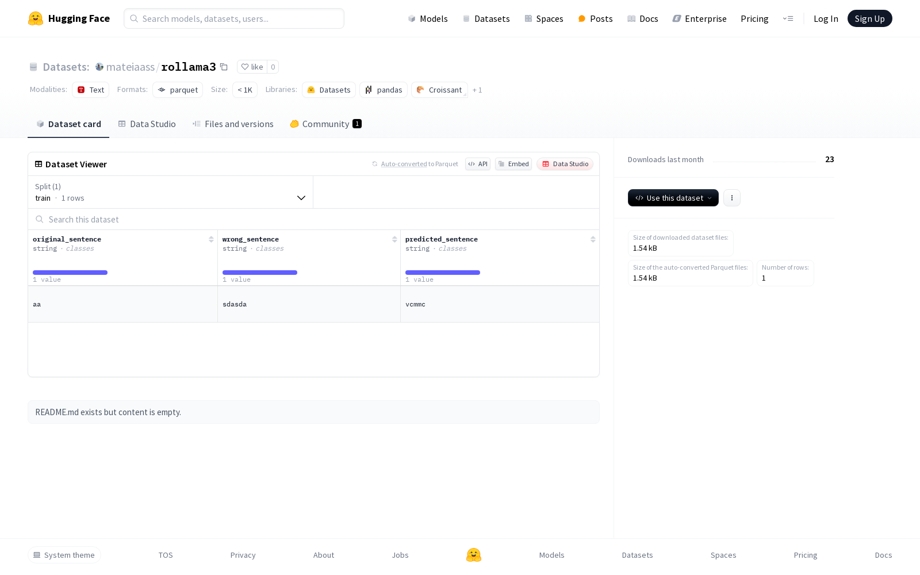Screen dimensions: 920x575
Task: Open the Datasets footer link
Action: point(638,555)
